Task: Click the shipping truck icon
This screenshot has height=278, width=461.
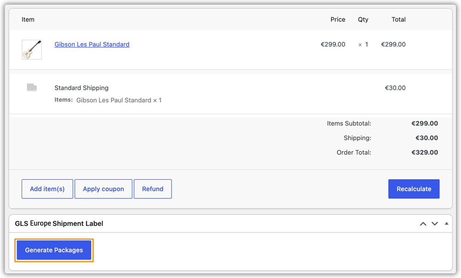Action: pyautogui.click(x=32, y=87)
